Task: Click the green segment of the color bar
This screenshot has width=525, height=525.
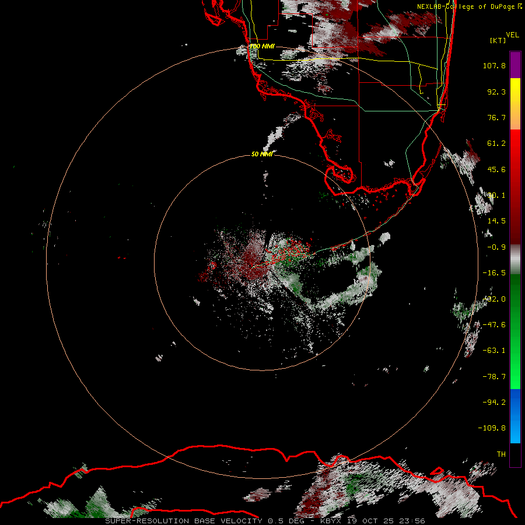Action: 515,331
